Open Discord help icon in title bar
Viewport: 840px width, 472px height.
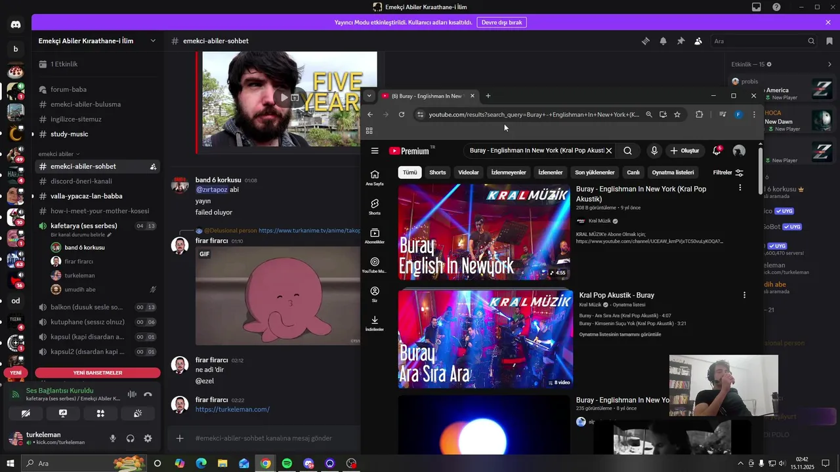(x=776, y=7)
